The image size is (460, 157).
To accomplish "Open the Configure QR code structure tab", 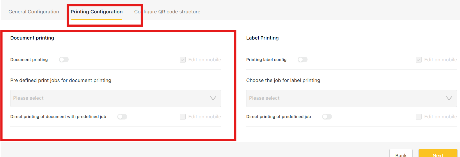I will [167, 12].
